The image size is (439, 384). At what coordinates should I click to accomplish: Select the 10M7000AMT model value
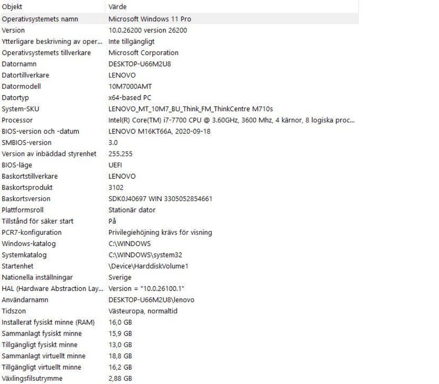(x=130, y=87)
